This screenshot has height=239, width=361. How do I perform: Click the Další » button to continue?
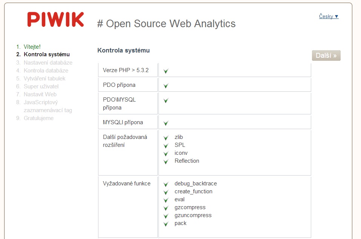tap(326, 56)
